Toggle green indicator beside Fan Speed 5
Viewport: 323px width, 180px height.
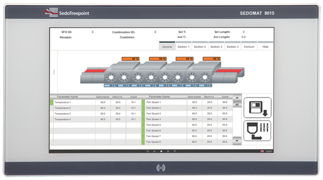(x=143, y=125)
